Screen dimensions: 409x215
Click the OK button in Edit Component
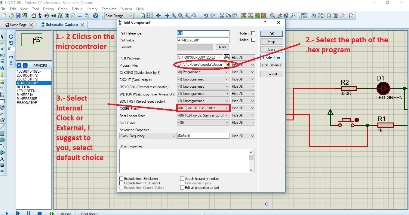pyautogui.click(x=272, y=34)
